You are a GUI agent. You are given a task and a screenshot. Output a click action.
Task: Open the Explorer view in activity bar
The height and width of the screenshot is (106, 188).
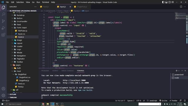(3, 7)
